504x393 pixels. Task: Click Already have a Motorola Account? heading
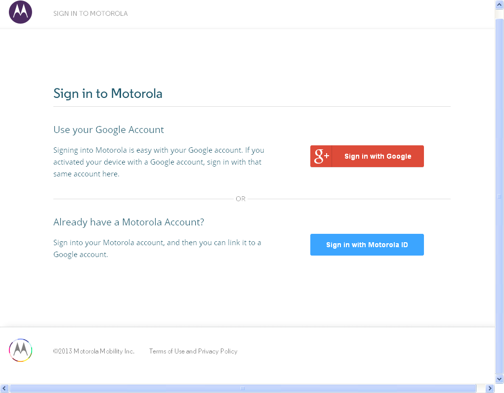click(128, 222)
